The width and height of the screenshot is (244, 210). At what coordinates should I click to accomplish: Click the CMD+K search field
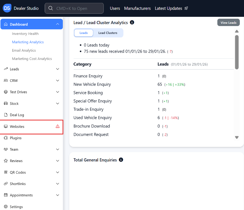point(74,8)
